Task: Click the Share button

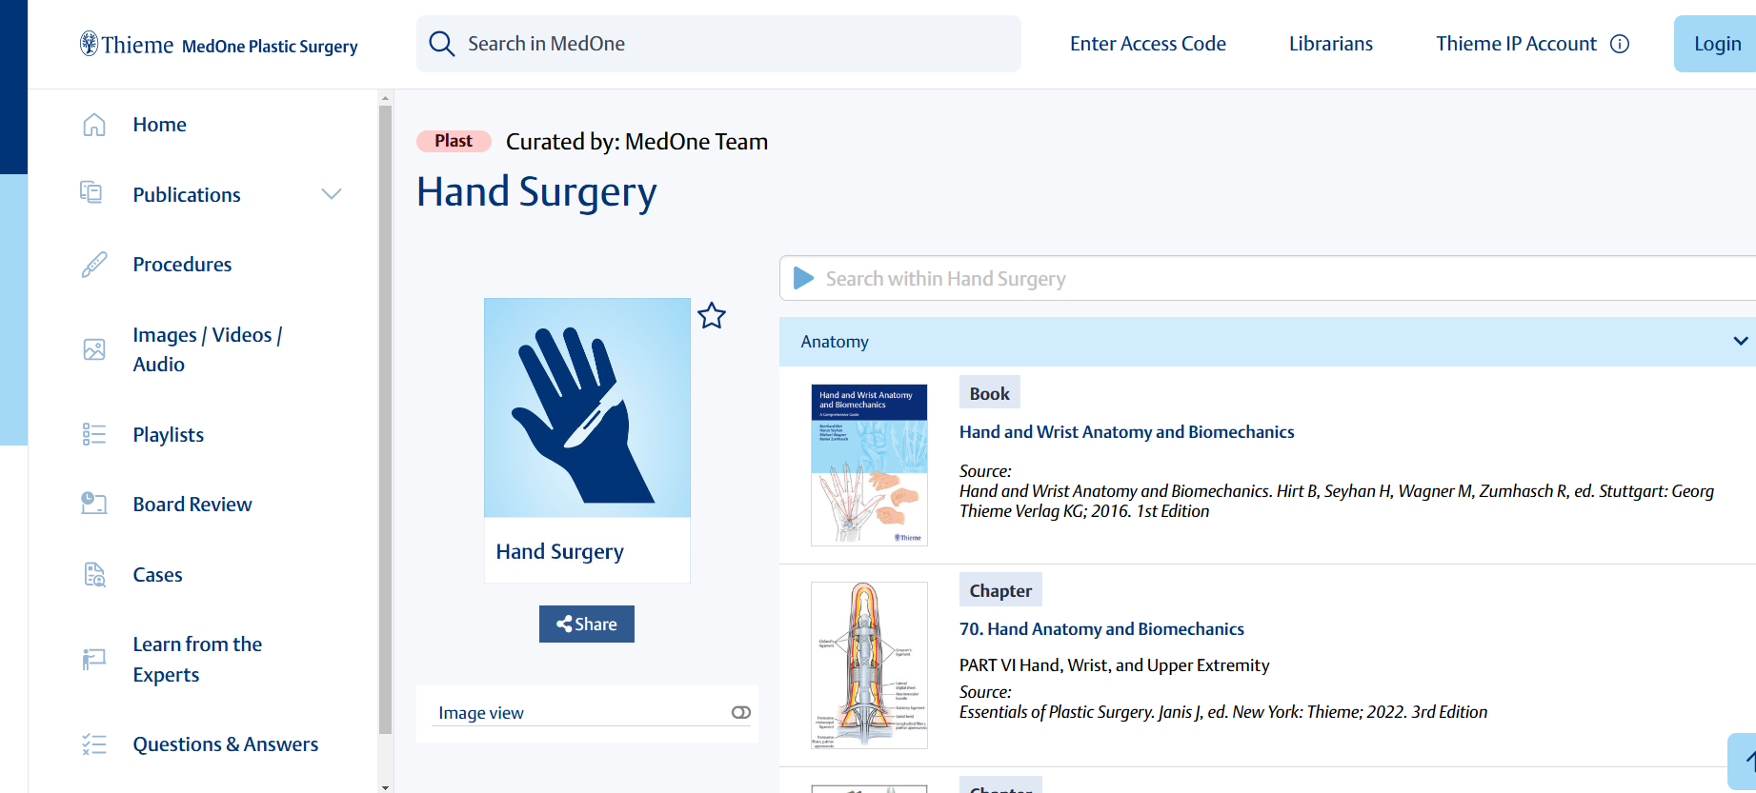Action: coord(587,624)
